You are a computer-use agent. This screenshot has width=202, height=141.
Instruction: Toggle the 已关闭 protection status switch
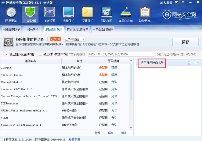pos(56,39)
